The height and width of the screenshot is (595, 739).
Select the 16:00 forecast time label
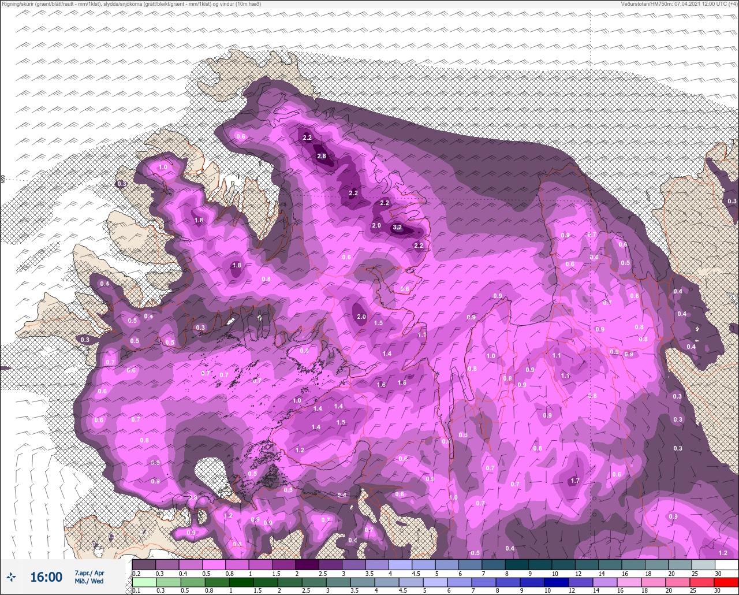[46, 577]
